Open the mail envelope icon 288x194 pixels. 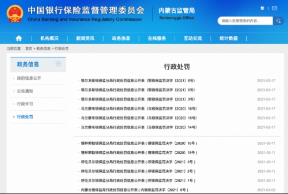275,8
